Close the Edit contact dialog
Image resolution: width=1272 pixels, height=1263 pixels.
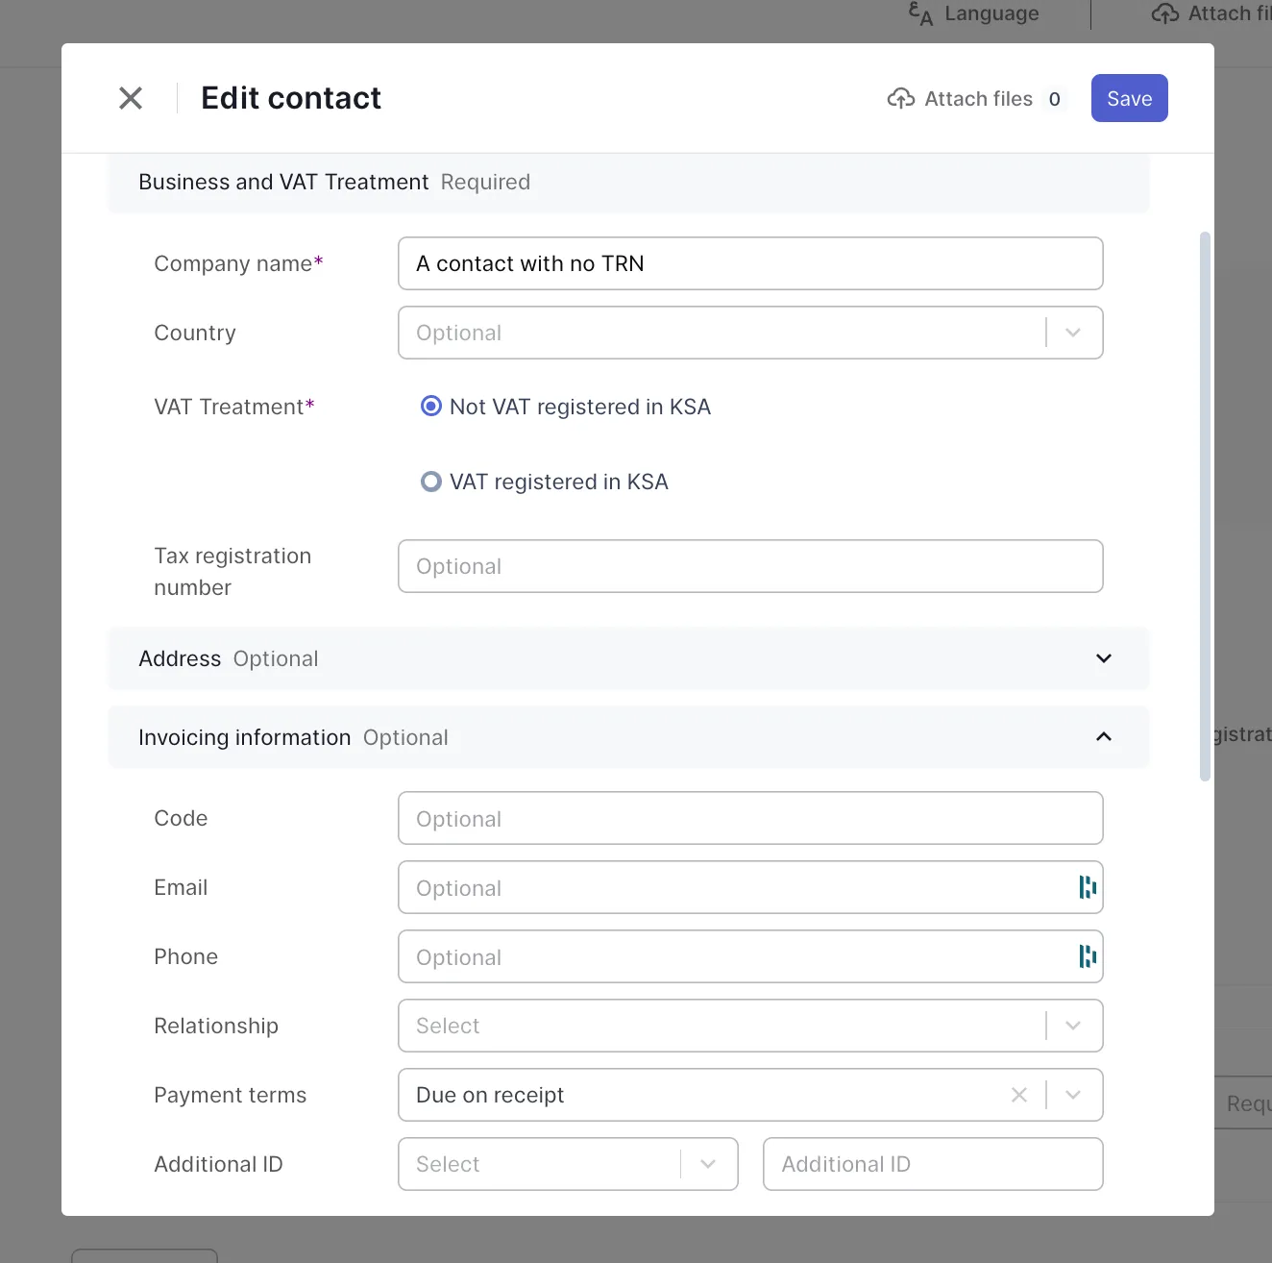point(131,98)
